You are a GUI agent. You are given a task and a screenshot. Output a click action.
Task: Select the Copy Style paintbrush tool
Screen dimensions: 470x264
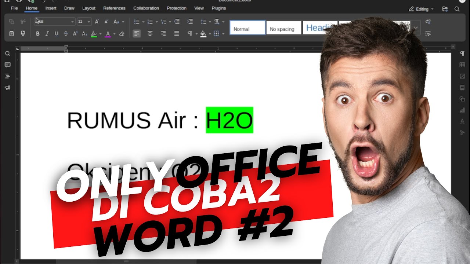click(23, 34)
